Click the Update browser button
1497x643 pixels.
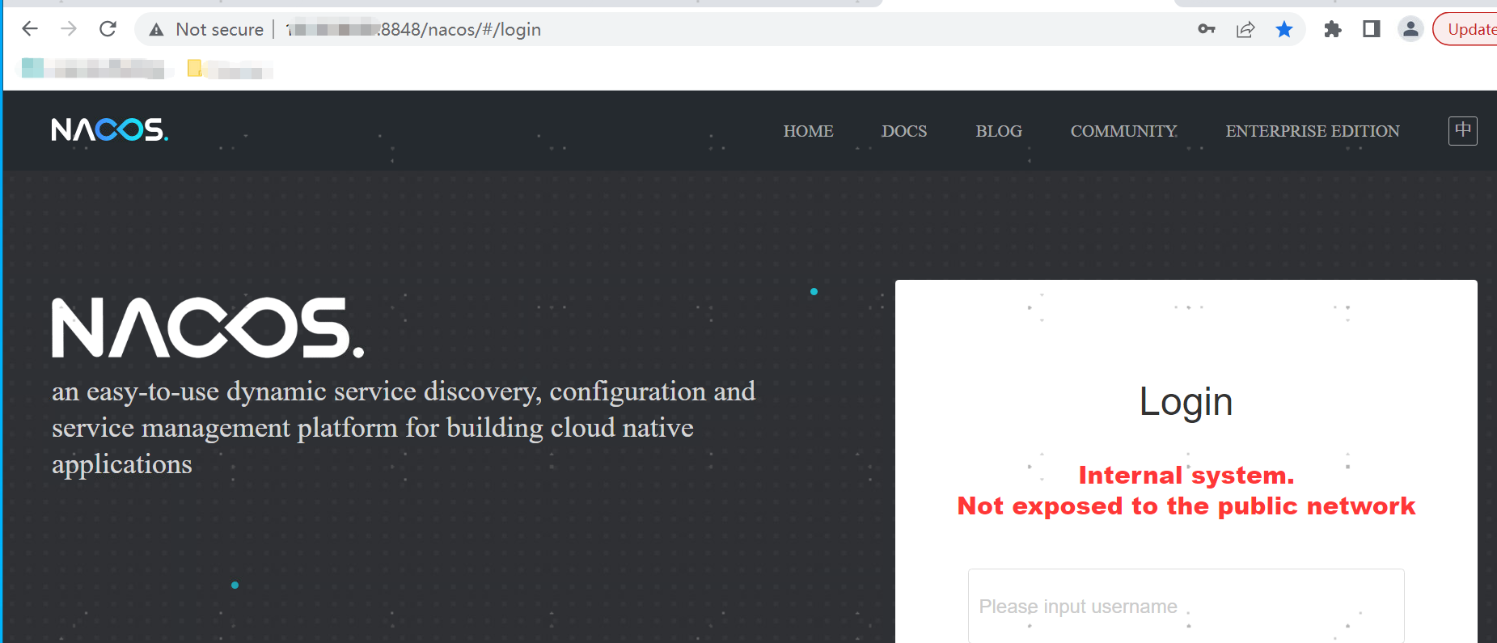click(x=1465, y=29)
